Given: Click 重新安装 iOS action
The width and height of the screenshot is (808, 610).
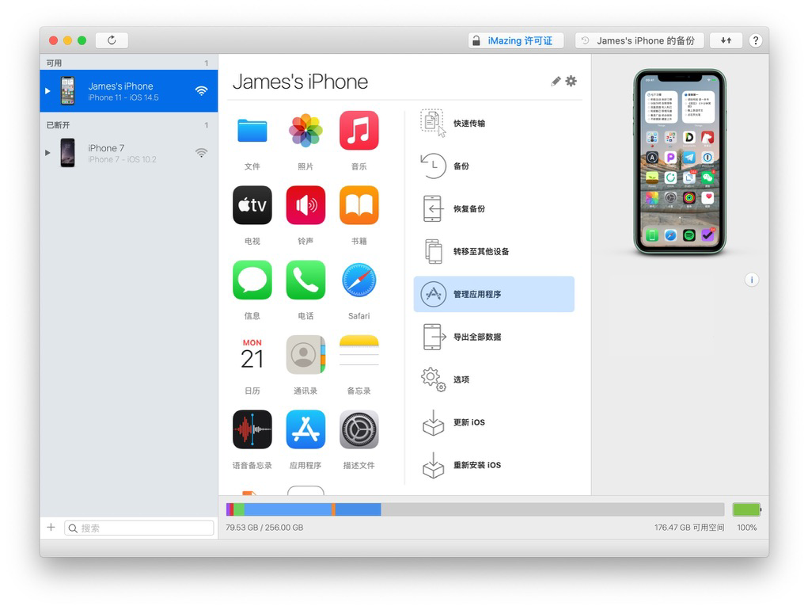Looking at the screenshot, I should 494,465.
